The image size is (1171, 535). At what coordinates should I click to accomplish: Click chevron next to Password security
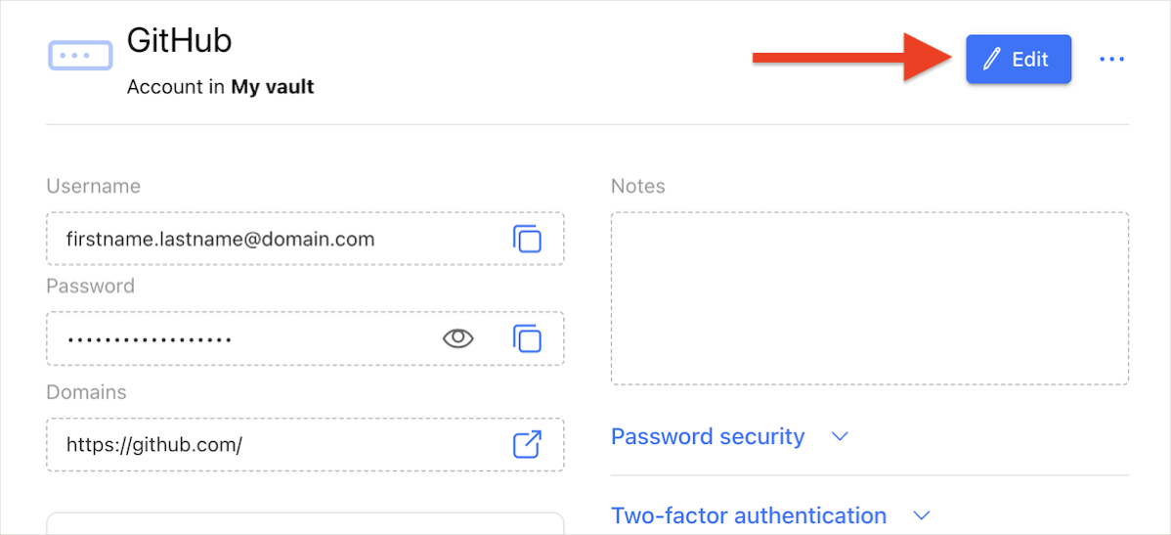coord(841,436)
